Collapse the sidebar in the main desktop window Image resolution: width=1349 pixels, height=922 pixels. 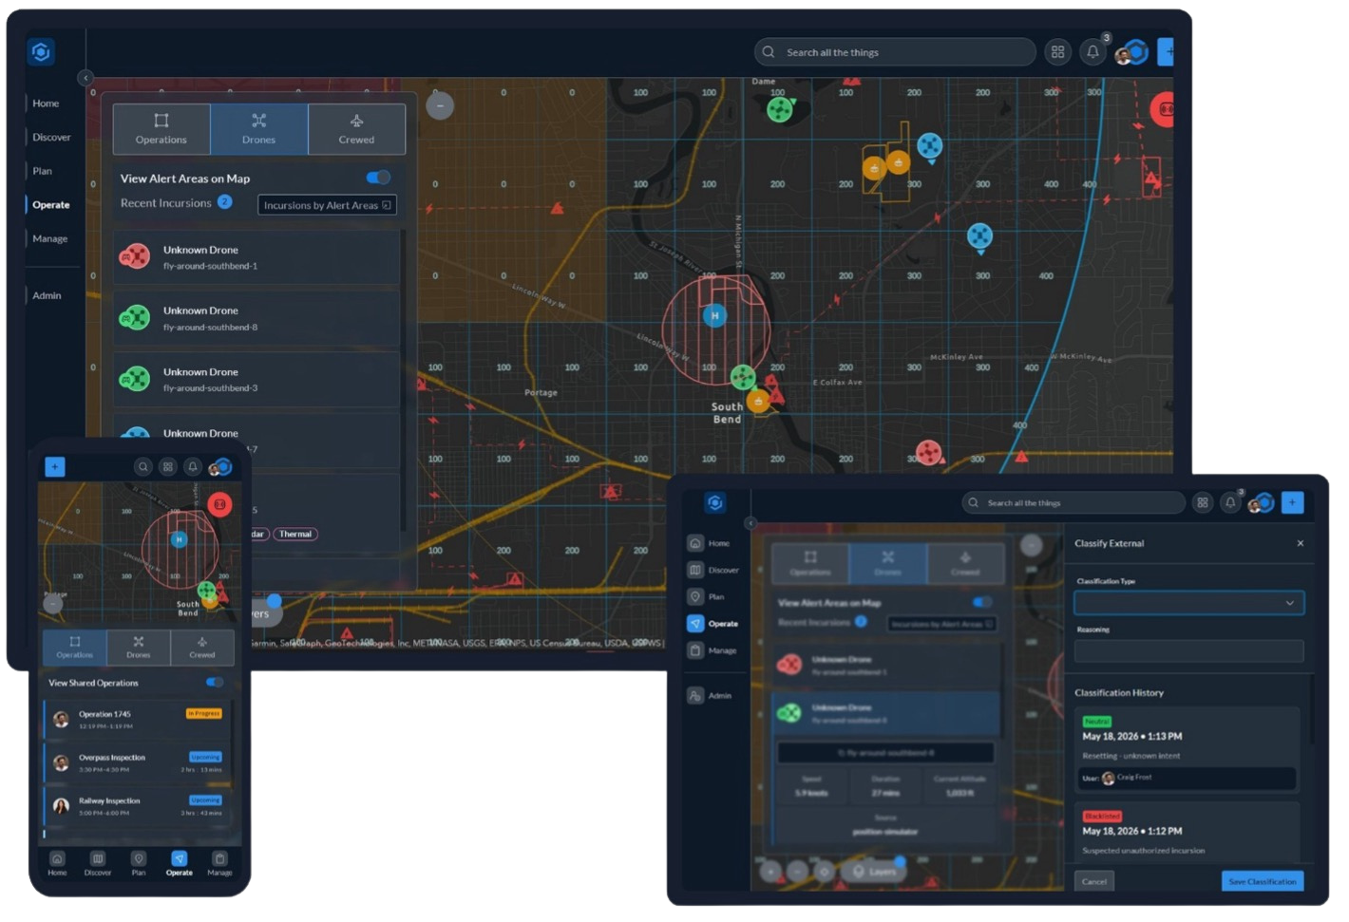(85, 78)
